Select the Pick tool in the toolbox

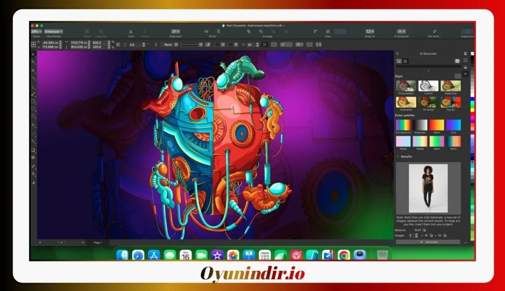(x=33, y=55)
